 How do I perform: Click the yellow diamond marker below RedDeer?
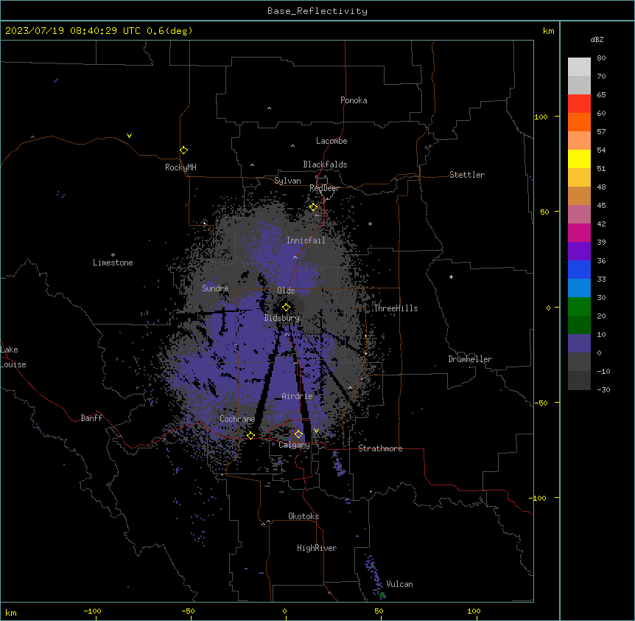[x=313, y=207]
